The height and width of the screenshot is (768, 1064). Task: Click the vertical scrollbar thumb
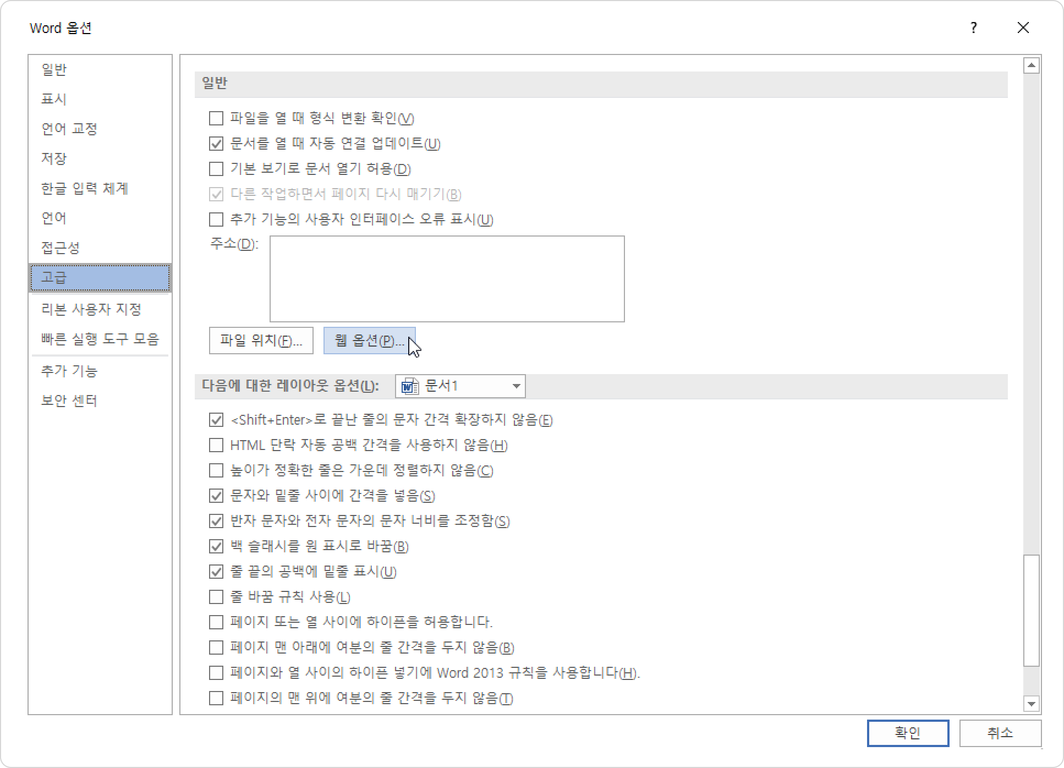pos(1032,611)
